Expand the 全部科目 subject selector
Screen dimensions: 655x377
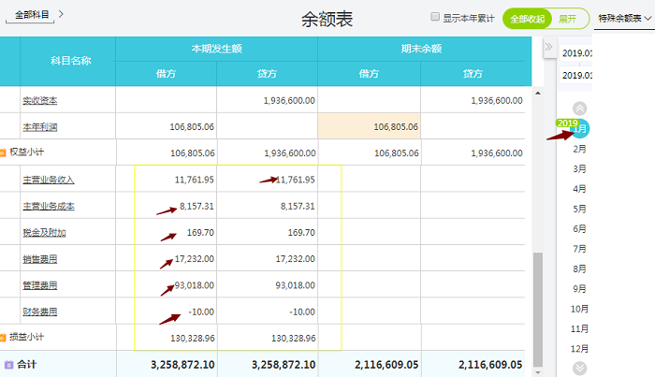[38, 15]
